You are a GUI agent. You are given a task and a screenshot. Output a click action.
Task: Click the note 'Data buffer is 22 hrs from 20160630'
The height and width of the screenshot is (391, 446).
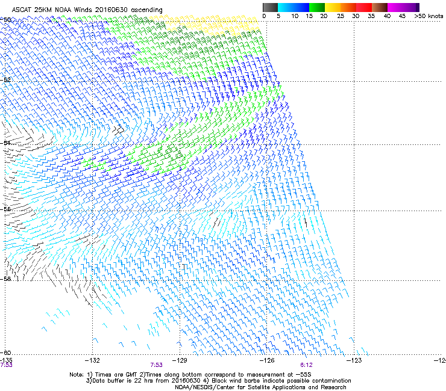point(146,381)
